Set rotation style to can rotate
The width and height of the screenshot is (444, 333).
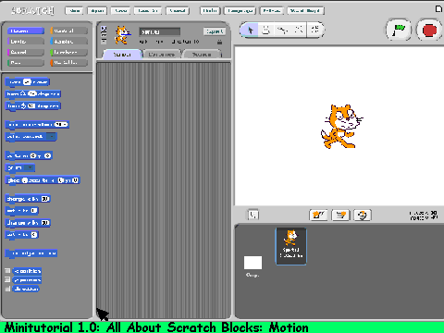104,29
